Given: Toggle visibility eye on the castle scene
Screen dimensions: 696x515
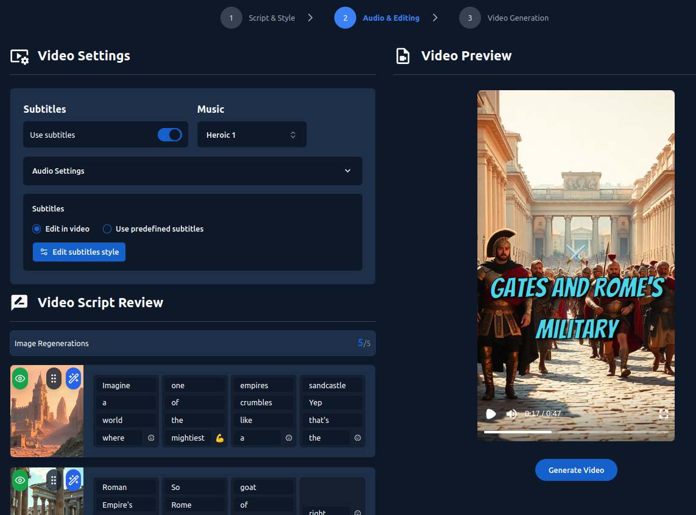Looking at the screenshot, I should tap(20, 378).
